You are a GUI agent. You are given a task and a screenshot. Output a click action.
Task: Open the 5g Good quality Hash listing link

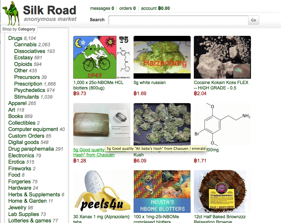[94, 152]
